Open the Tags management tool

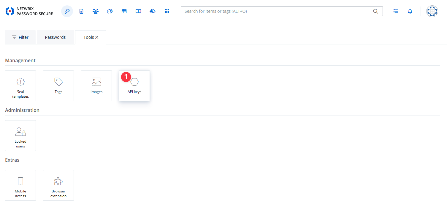point(58,86)
